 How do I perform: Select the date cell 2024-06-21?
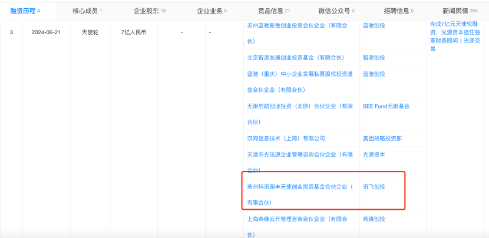point(46,32)
